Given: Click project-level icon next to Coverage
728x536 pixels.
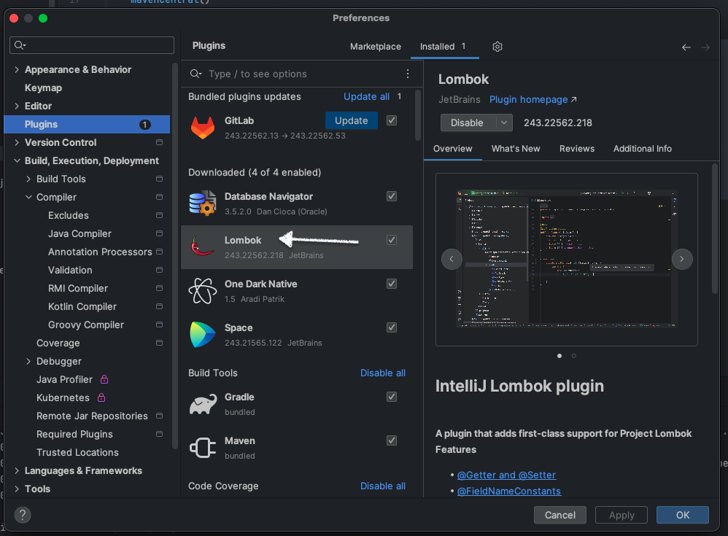Looking at the screenshot, I should coord(159,343).
